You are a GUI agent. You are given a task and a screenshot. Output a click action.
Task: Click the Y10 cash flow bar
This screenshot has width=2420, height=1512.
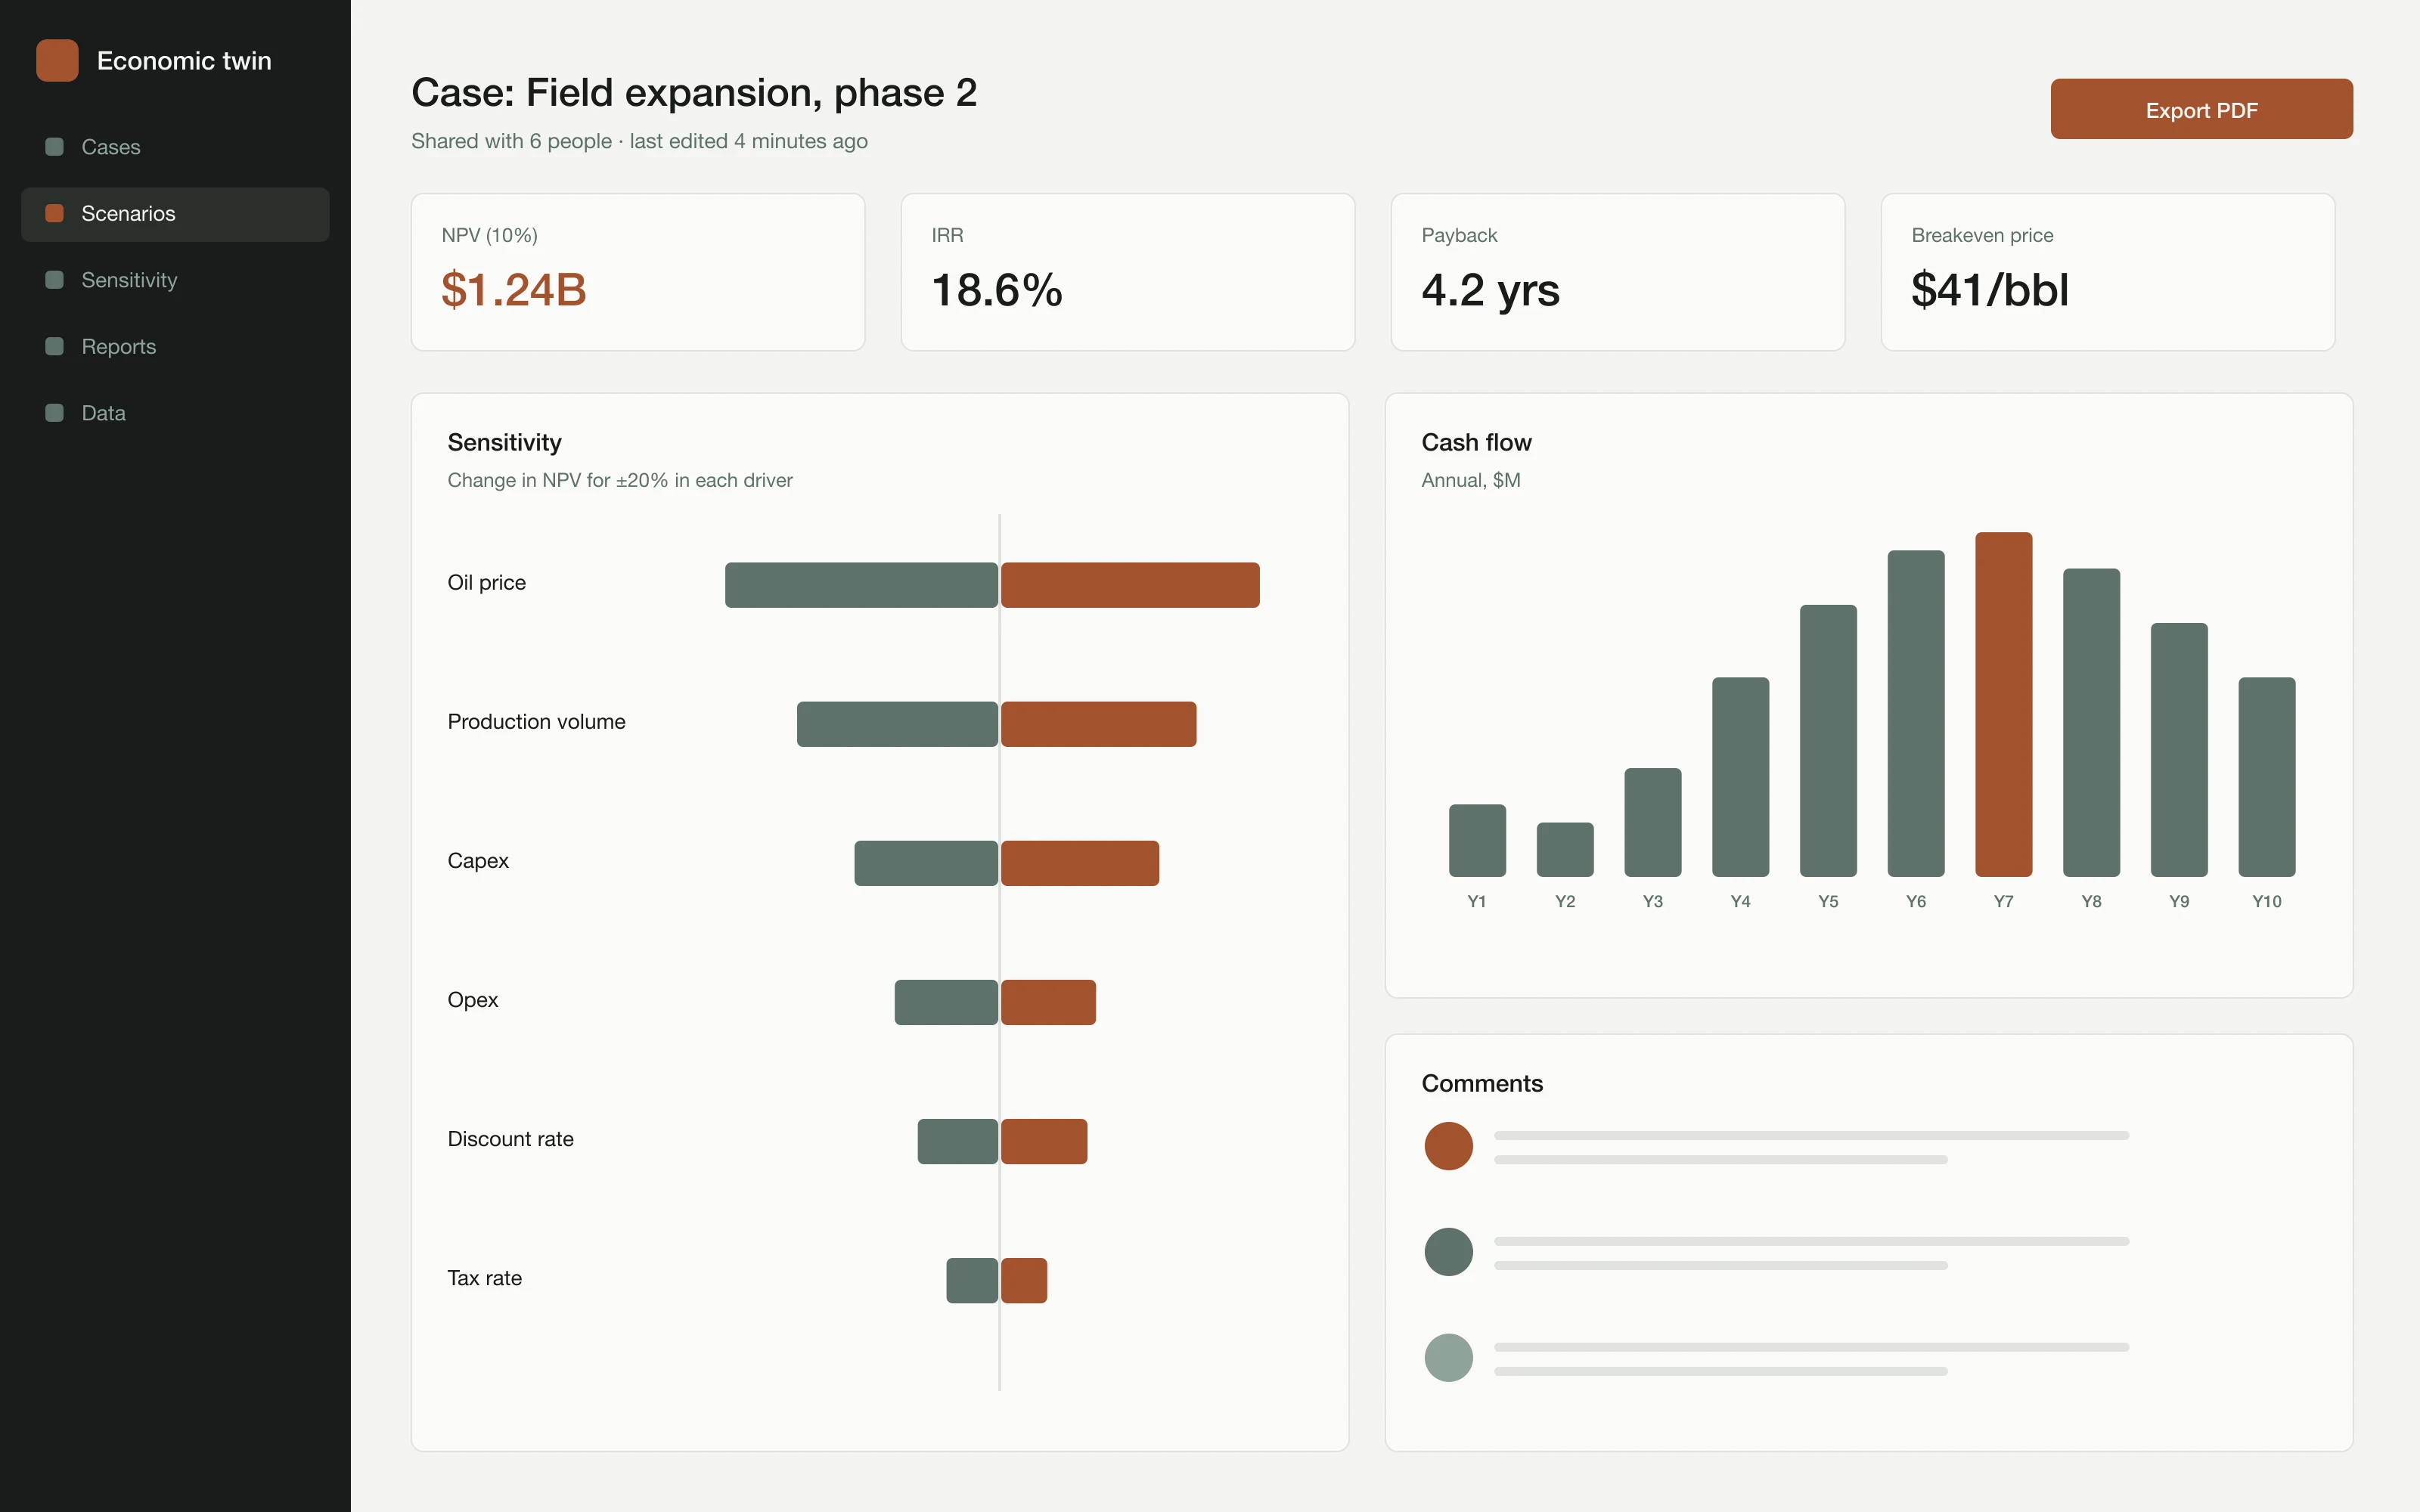coord(2267,777)
